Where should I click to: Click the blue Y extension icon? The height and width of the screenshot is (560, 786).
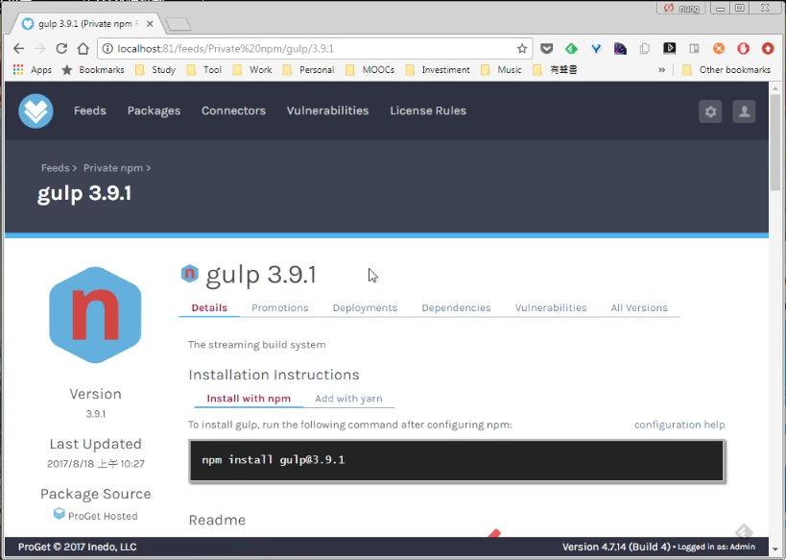pyautogui.click(x=596, y=49)
